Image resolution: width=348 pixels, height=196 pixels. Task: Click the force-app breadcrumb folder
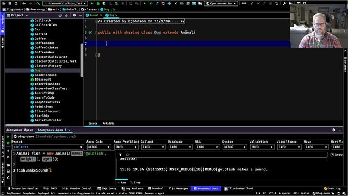(36, 9)
